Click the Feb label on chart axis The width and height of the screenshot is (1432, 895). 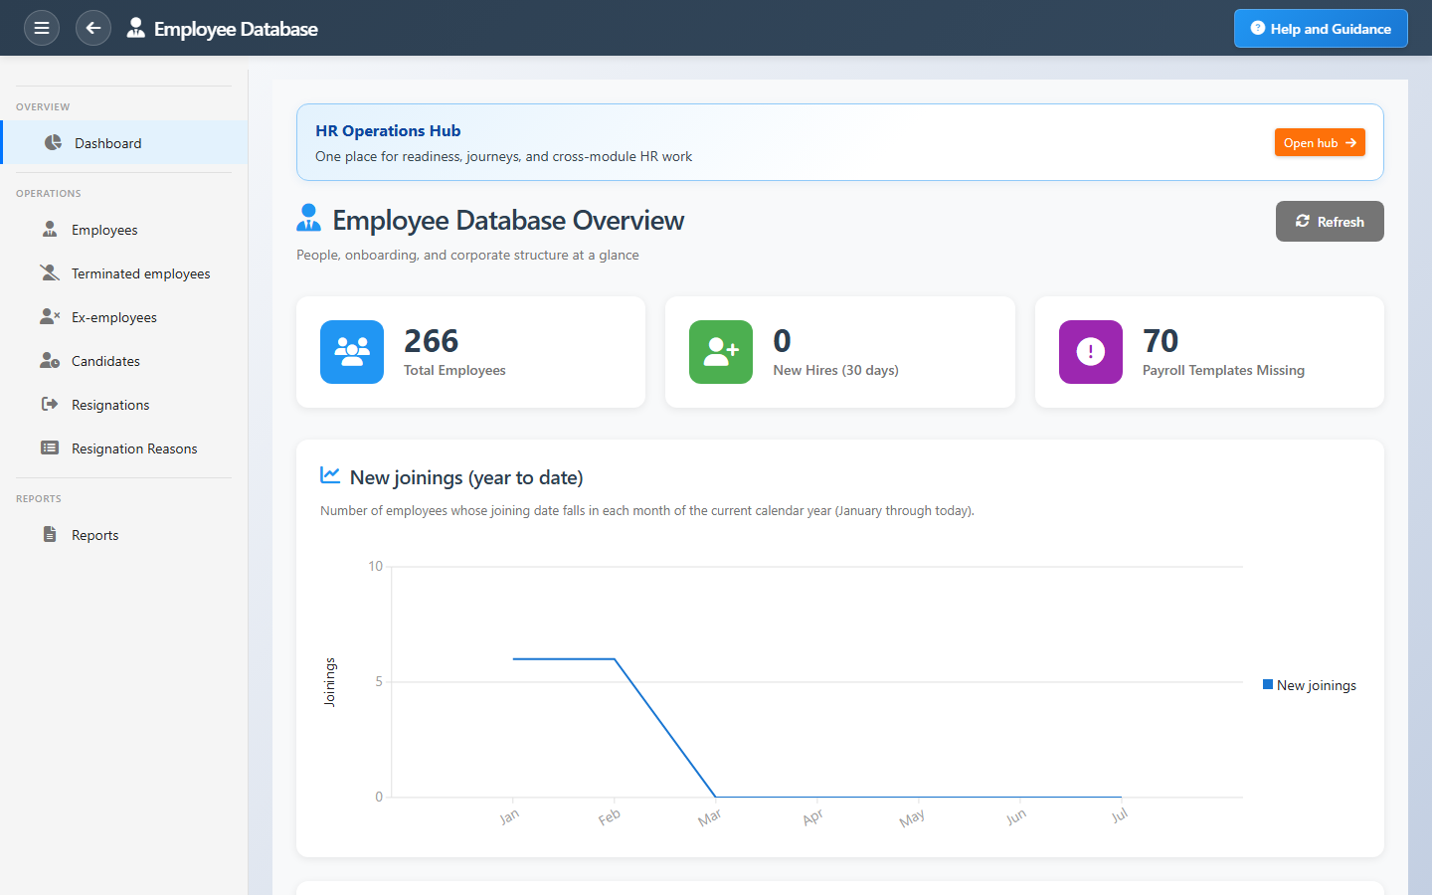click(610, 816)
